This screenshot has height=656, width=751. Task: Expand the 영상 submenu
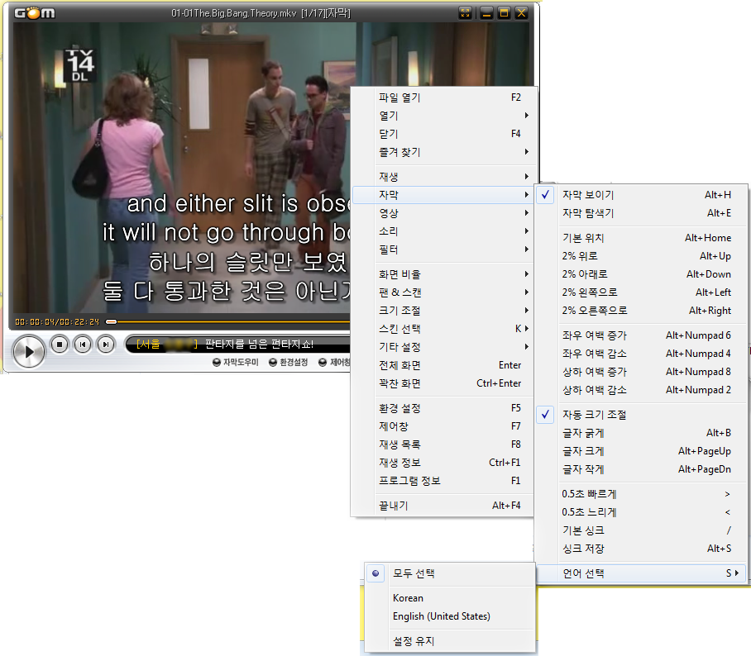tap(443, 213)
